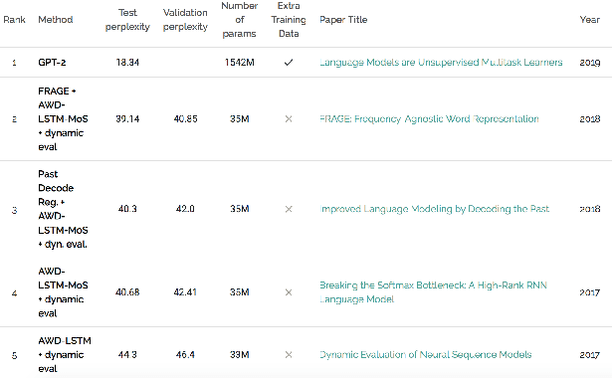Click the '1542M' params value
This screenshot has width=613, height=378.
(x=239, y=63)
